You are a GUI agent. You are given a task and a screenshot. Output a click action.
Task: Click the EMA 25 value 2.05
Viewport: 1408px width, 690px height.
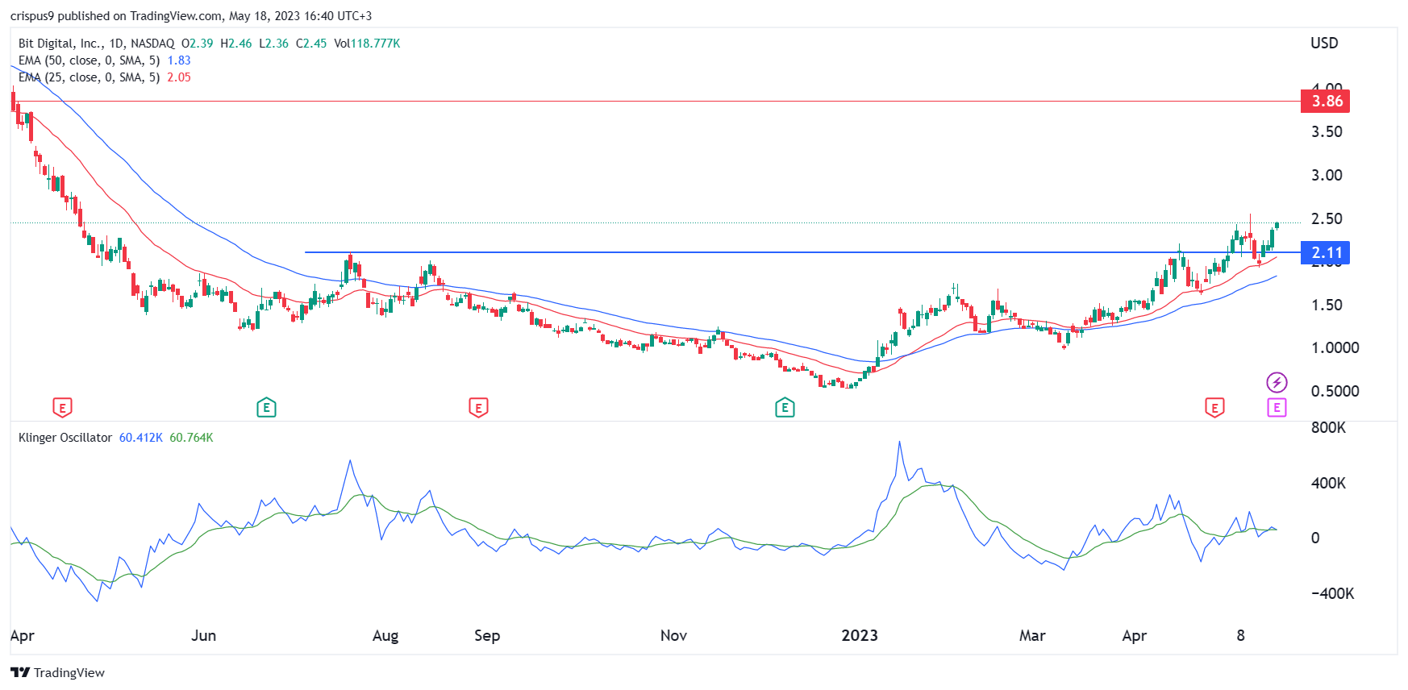(x=179, y=77)
